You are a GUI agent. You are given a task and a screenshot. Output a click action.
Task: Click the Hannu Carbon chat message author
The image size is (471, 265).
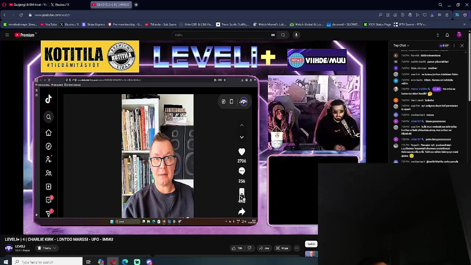[x=420, y=89]
